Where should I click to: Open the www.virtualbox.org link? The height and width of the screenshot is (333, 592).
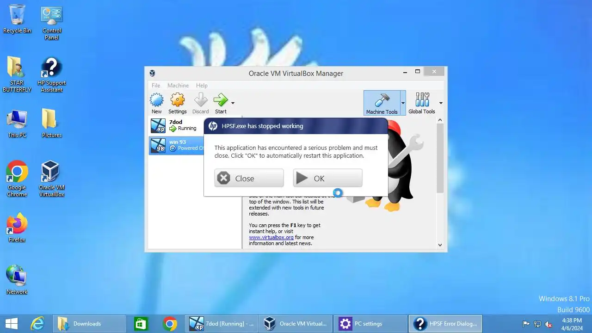click(x=271, y=237)
